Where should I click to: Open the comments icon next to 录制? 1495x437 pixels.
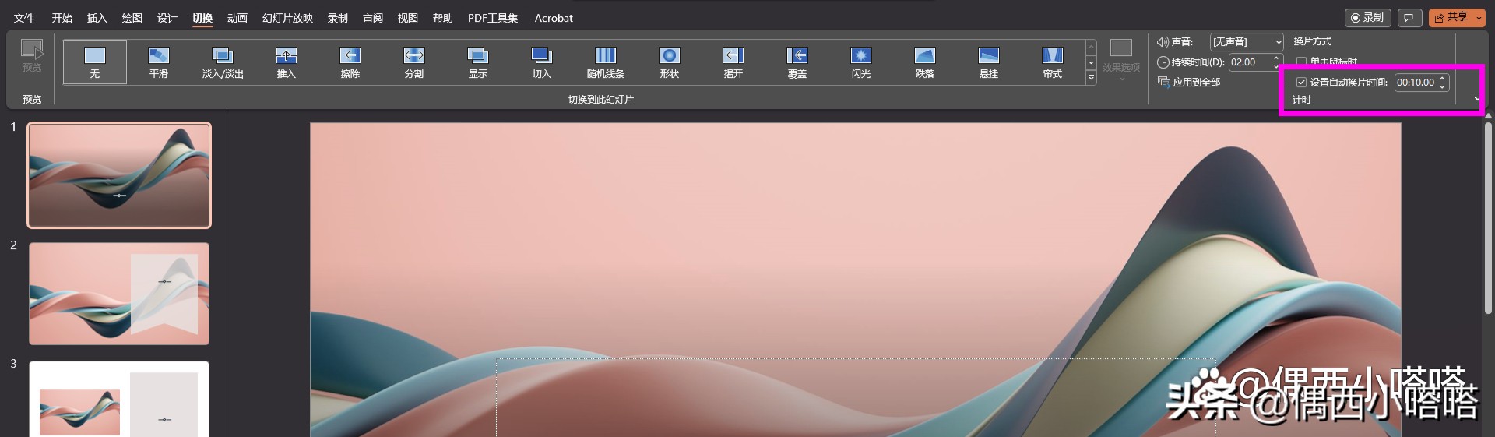point(1409,17)
